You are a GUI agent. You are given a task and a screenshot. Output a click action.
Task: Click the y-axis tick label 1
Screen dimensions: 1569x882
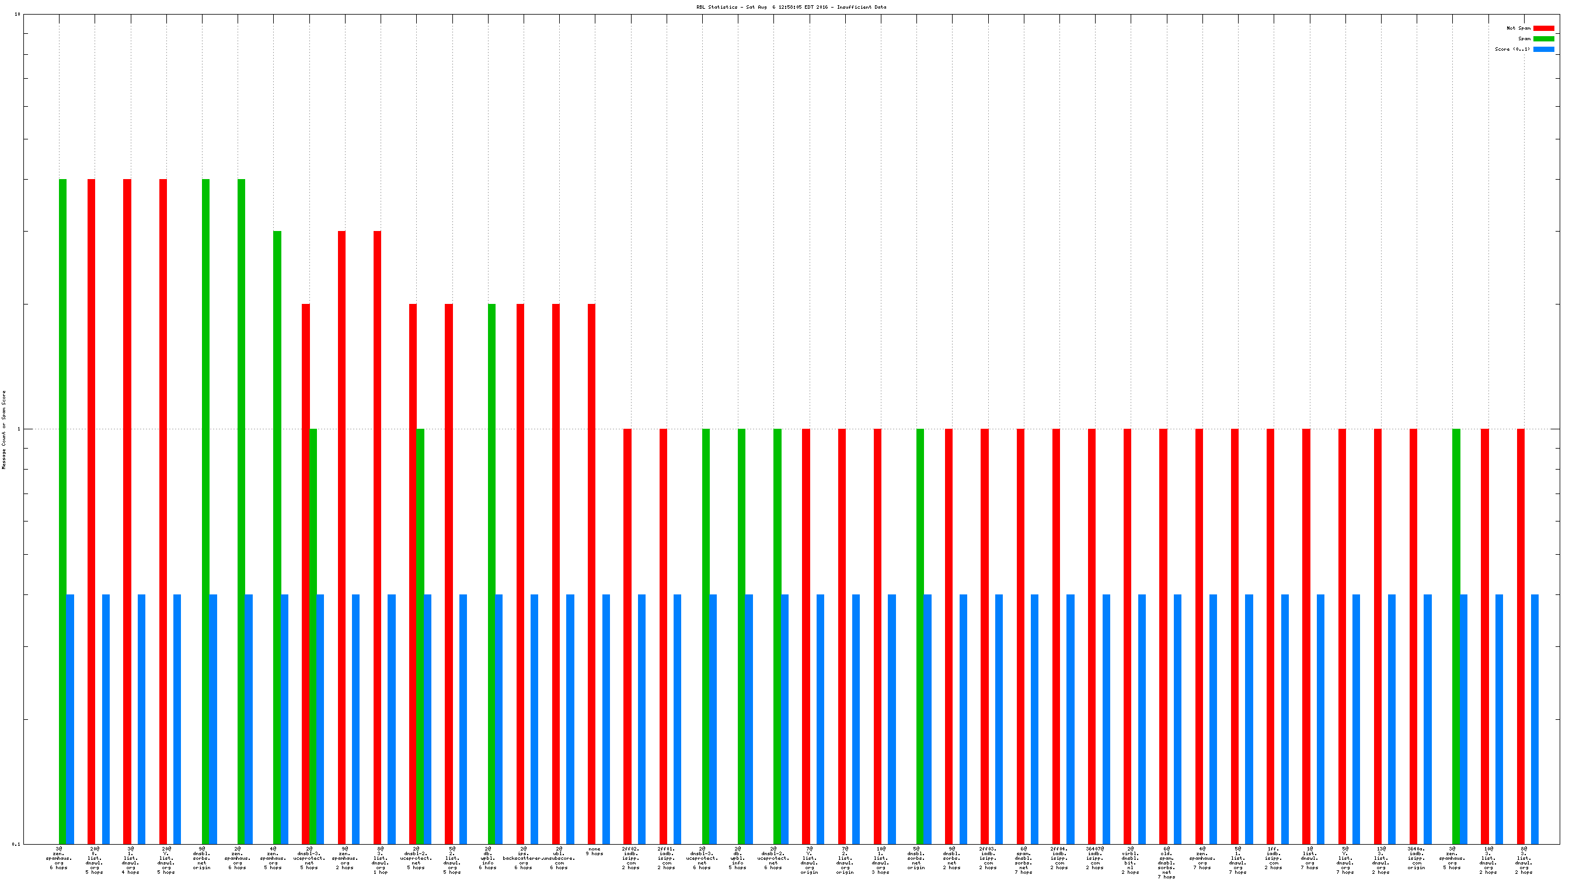[18, 429]
